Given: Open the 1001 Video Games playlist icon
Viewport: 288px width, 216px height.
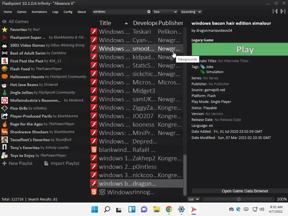Looking at the screenshot, I should click(4, 45).
